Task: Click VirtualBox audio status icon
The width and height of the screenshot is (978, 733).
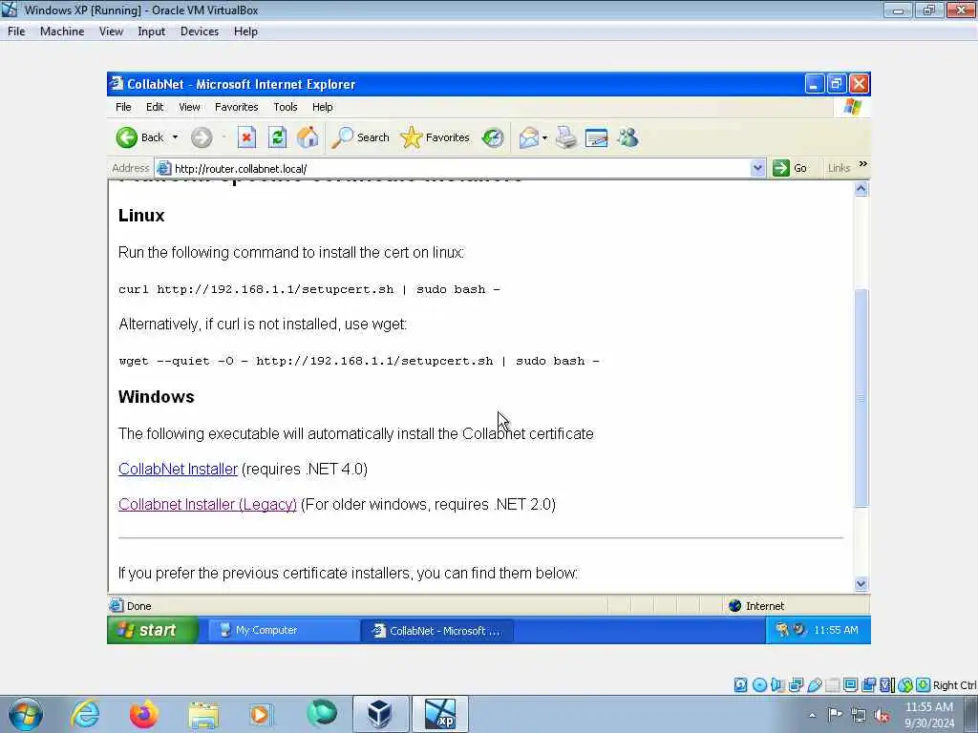Action: [x=777, y=685]
